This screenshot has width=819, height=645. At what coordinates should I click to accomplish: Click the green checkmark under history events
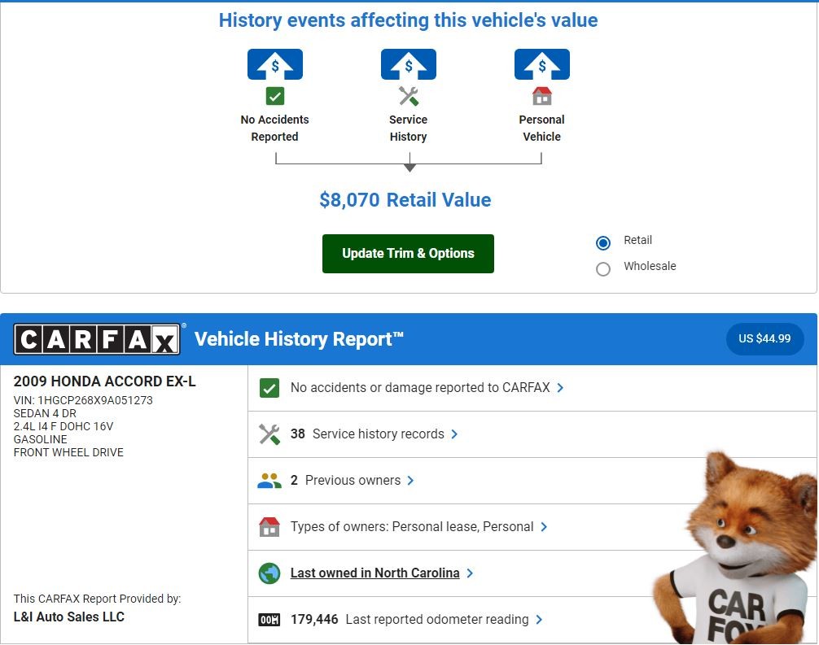(x=274, y=96)
